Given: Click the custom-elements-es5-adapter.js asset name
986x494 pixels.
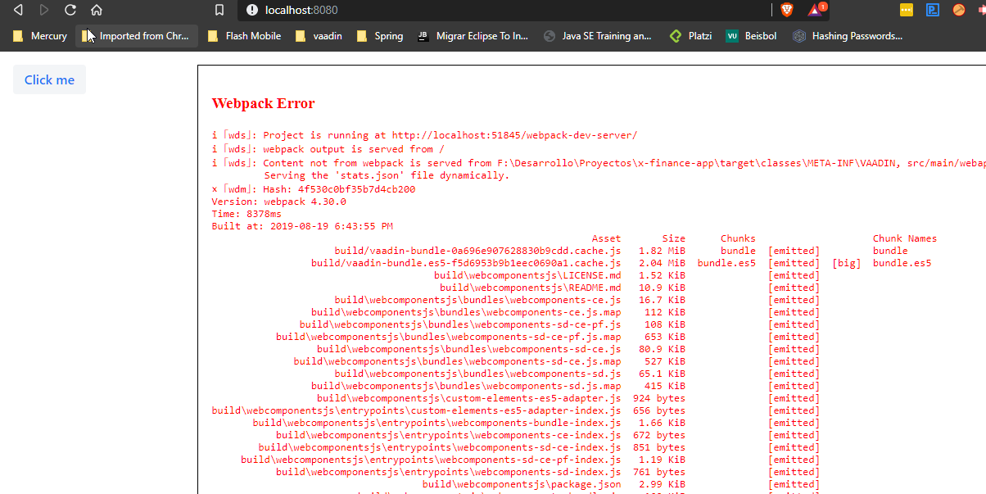Looking at the screenshot, I should tap(469, 398).
